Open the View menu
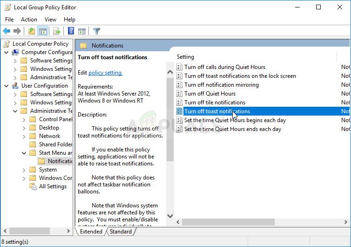Viewport: 351px width, 247px height. [x=50, y=20]
